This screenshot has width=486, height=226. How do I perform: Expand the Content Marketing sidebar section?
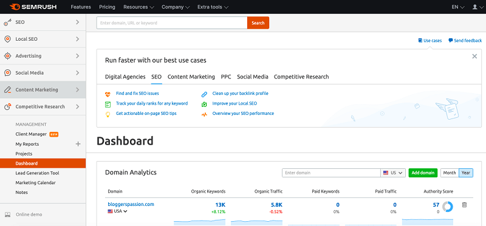coord(78,90)
